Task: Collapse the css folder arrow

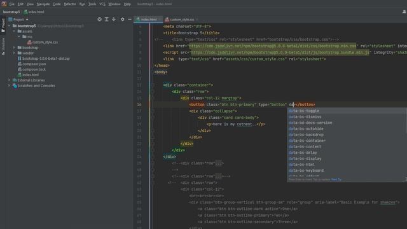Action: [19, 37]
